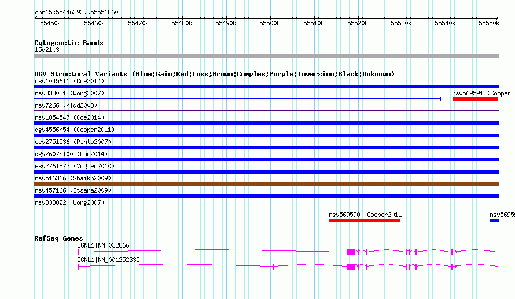Click the ruler's right arrow end

(x=497, y=19)
